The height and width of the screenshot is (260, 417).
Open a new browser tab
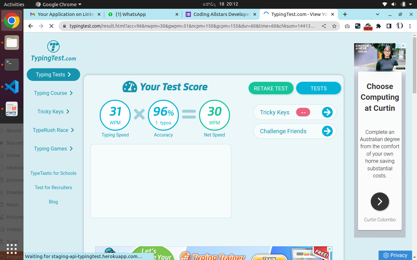point(345,14)
